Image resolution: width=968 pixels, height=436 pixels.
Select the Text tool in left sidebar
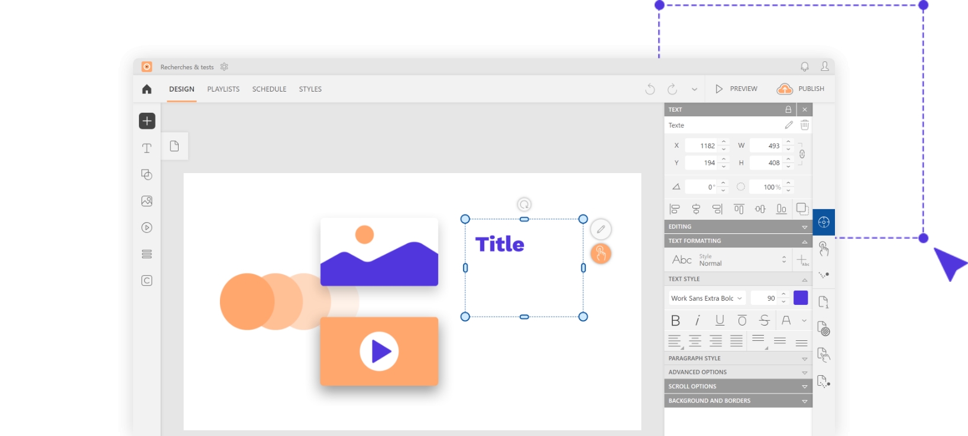coord(147,148)
